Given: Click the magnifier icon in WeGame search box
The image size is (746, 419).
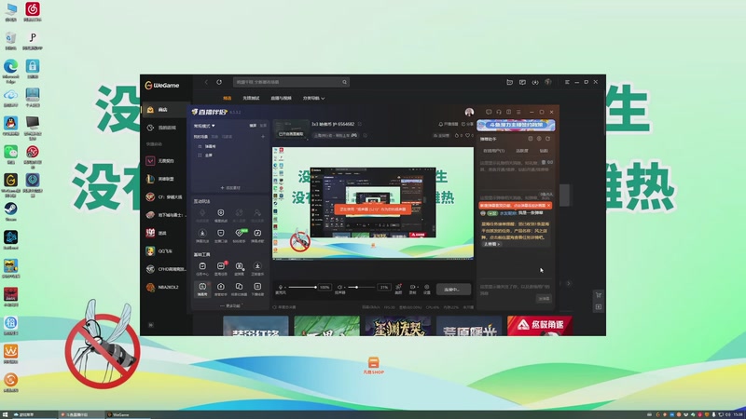Looking at the screenshot, I should [x=344, y=82].
